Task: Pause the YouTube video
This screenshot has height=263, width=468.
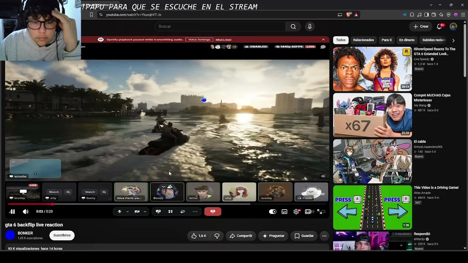Action: click(12, 211)
